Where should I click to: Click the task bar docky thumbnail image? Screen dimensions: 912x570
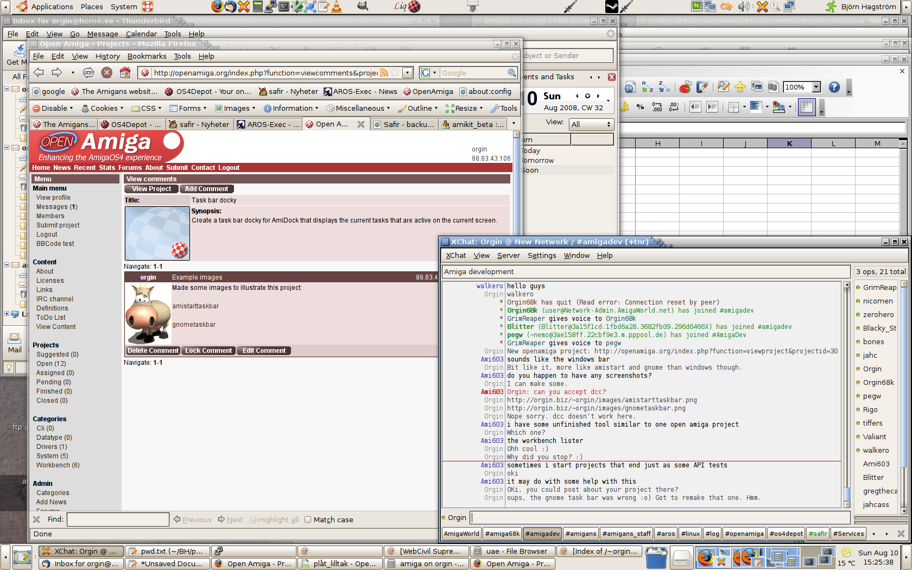tap(157, 233)
